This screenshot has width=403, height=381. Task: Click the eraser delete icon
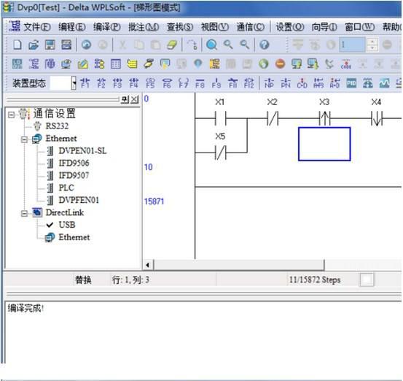172,45
